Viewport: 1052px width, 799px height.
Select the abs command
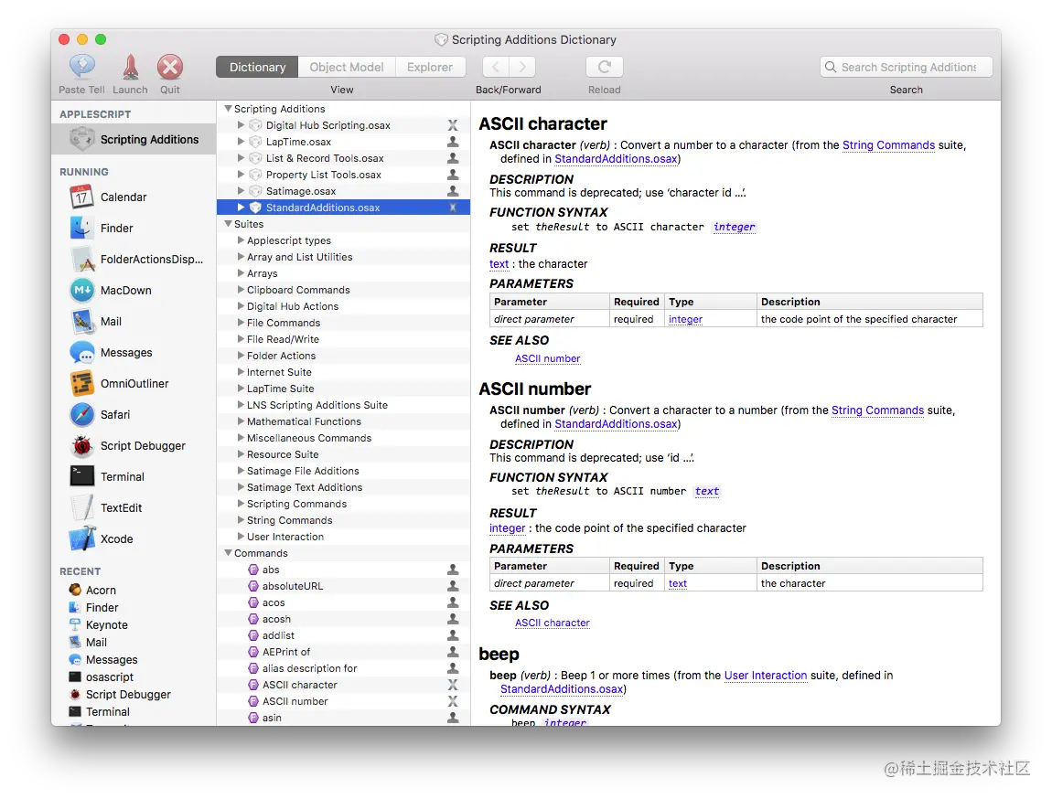(x=343, y=570)
